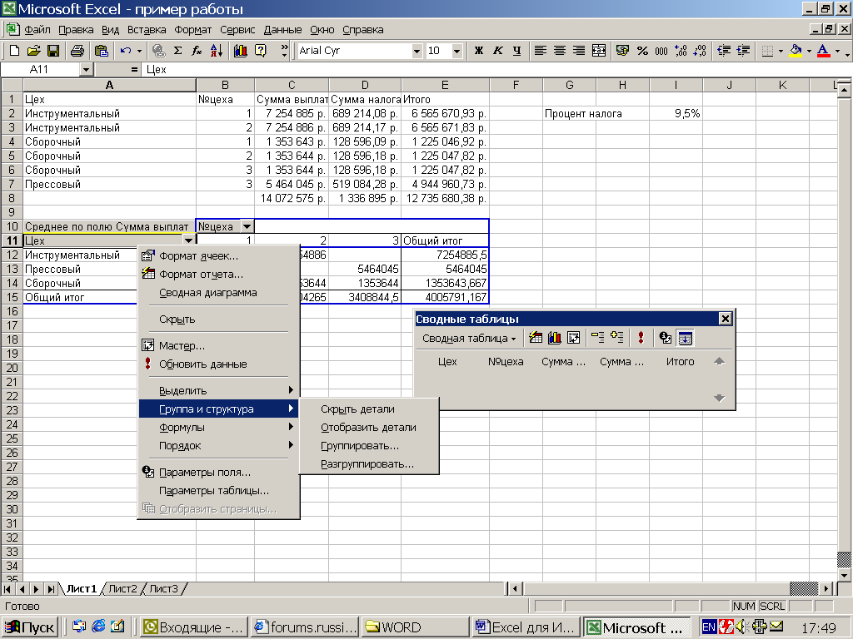This screenshot has width=853, height=639.
Task: Apply AutoSum with the sigma icon
Action: (178, 51)
